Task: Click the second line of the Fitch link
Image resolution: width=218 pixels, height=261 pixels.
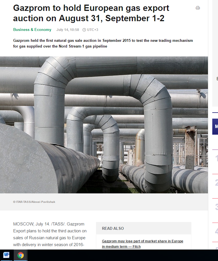Action: [x=121, y=246]
